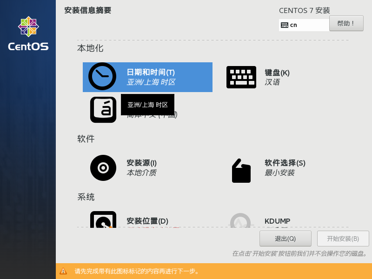Click the 安装源 installation source icon

point(103,168)
